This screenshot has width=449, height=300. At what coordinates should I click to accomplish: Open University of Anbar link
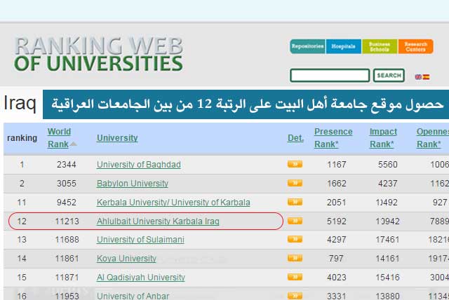[133, 296]
